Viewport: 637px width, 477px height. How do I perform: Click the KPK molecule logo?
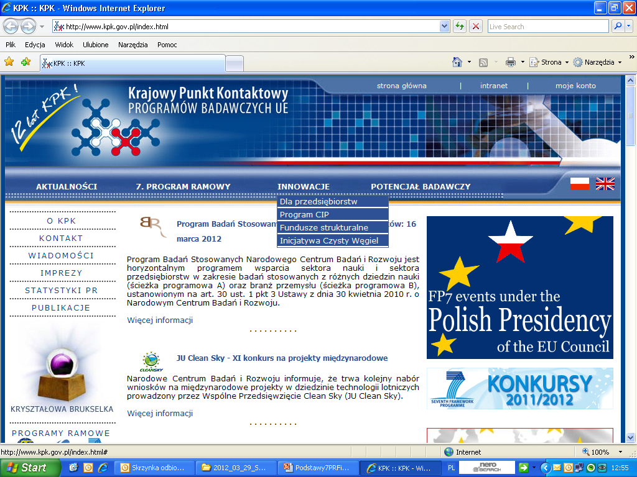[115, 127]
